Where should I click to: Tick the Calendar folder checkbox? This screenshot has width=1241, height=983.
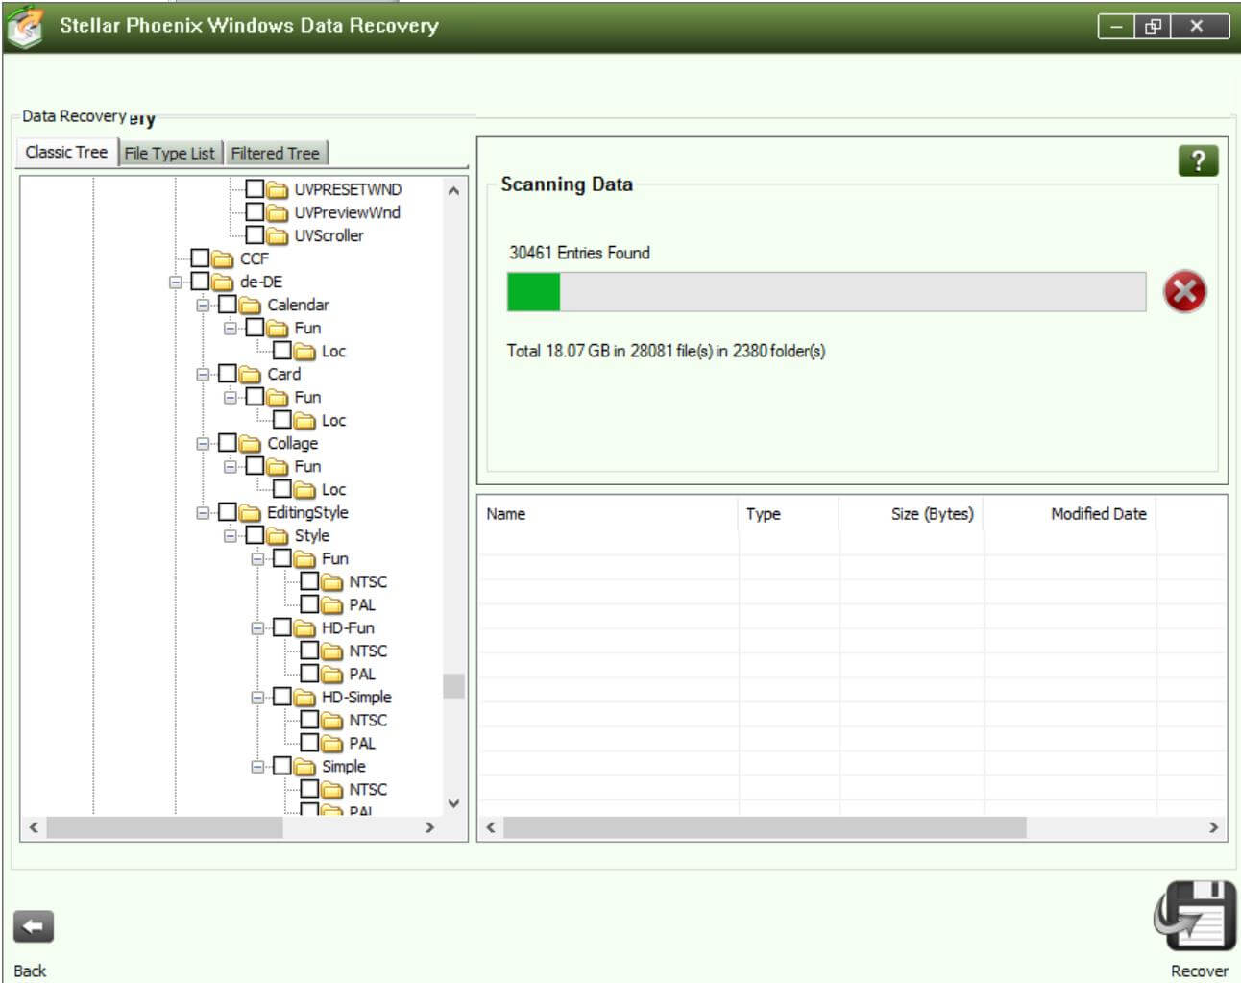[227, 305]
